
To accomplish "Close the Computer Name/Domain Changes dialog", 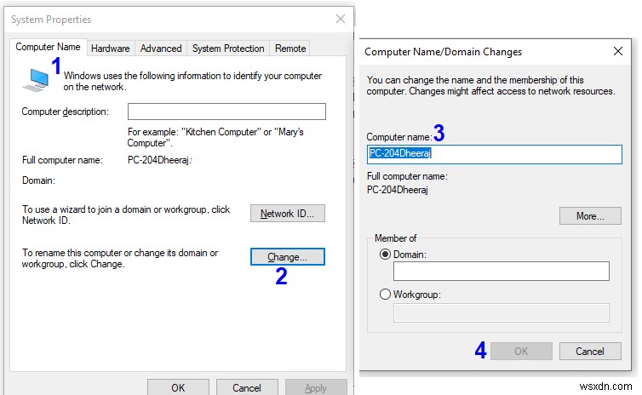I will (618, 51).
